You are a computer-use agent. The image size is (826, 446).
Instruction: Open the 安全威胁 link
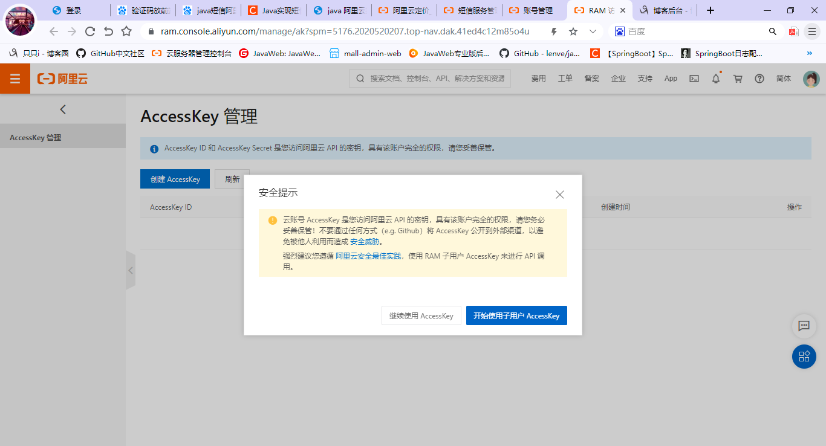click(365, 242)
